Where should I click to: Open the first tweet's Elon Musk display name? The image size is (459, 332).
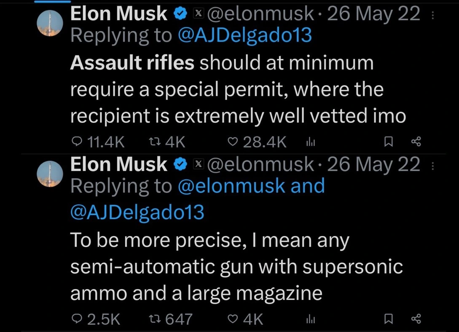pyautogui.click(x=118, y=14)
